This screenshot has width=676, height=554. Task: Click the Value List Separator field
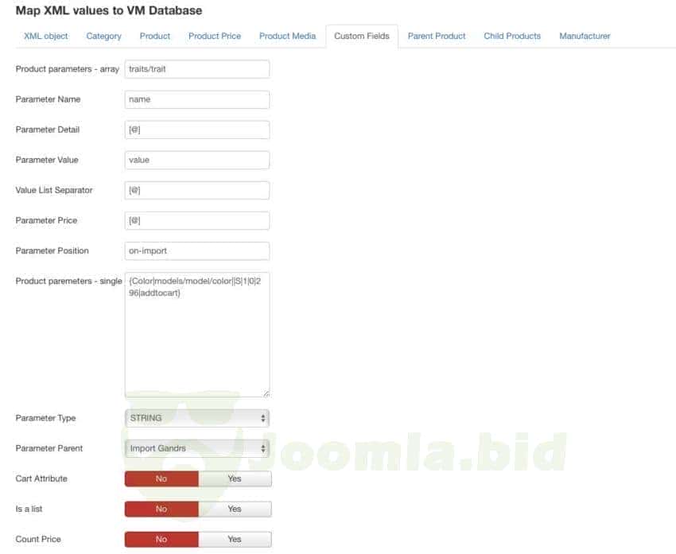pyautogui.click(x=197, y=190)
